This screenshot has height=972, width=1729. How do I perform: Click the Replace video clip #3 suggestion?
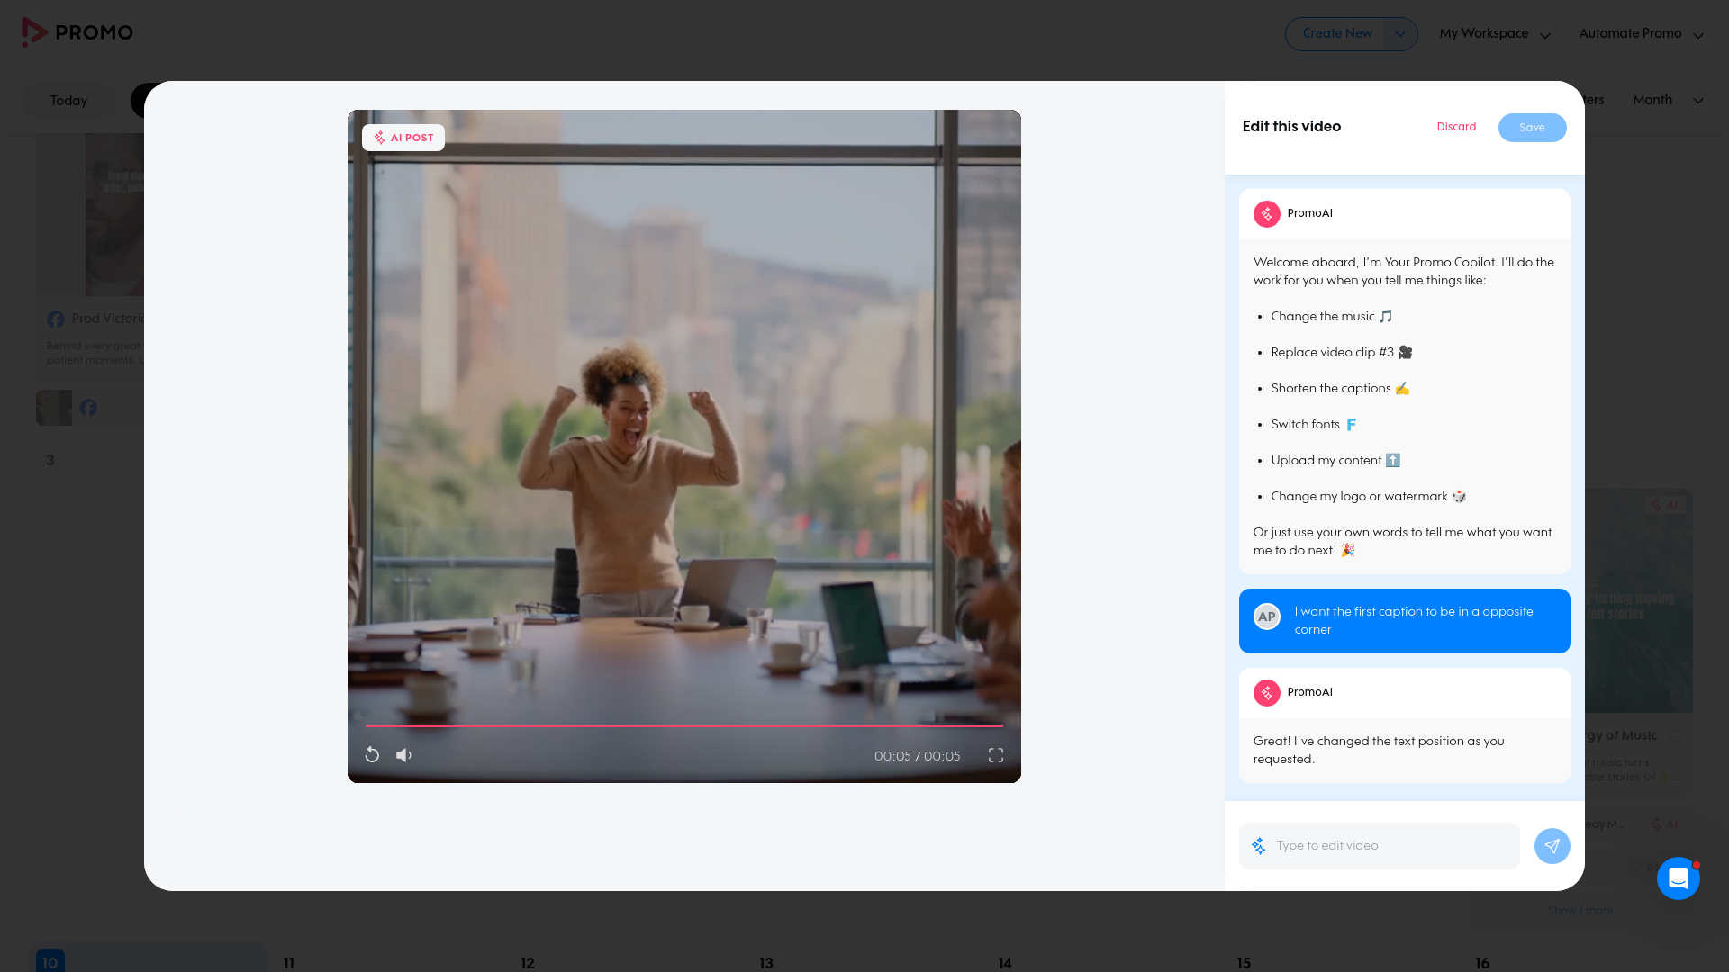(x=1342, y=353)
